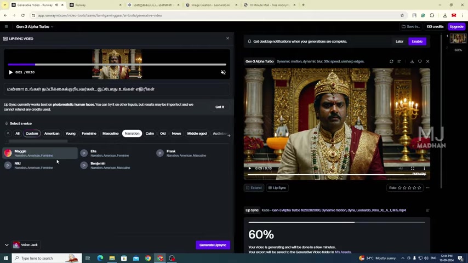Screen dimensions: 468x263
Task: Collapse the voice selection chevron
Action: coord(7,245)
